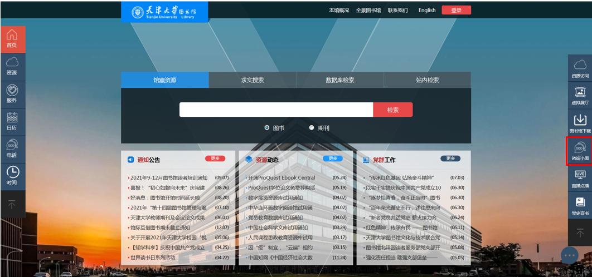Image resolution: width=592 pixels, height=277 pixels.
Task: Click the red 登录 login button
Action: 456,10
